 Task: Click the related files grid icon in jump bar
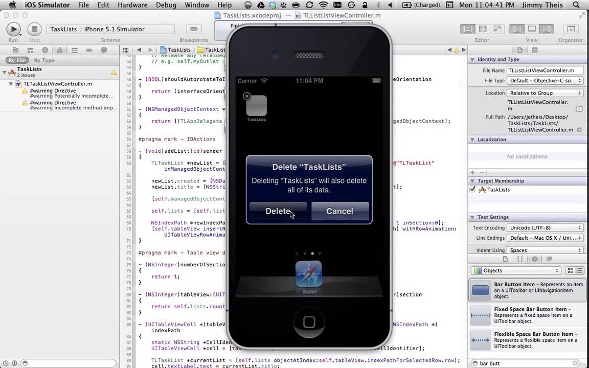coord(126,50)
